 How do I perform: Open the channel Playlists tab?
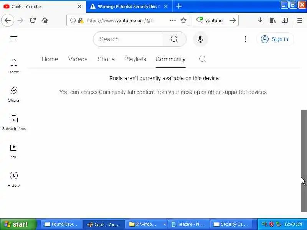point(135,59)
